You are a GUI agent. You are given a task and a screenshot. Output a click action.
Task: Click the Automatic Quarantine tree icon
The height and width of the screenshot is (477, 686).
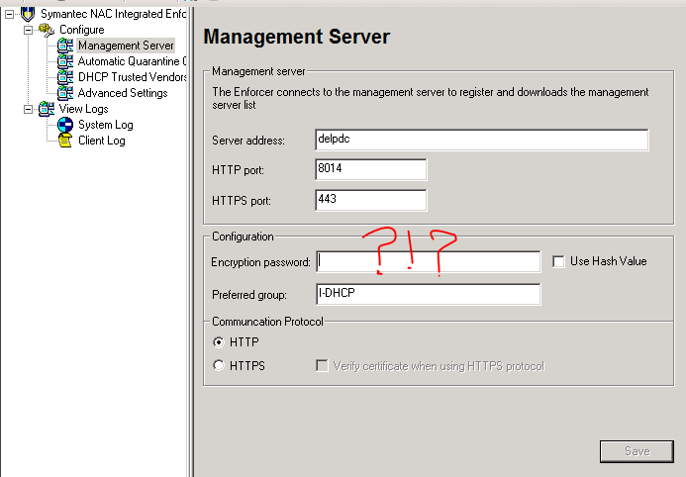click(65, 61)
